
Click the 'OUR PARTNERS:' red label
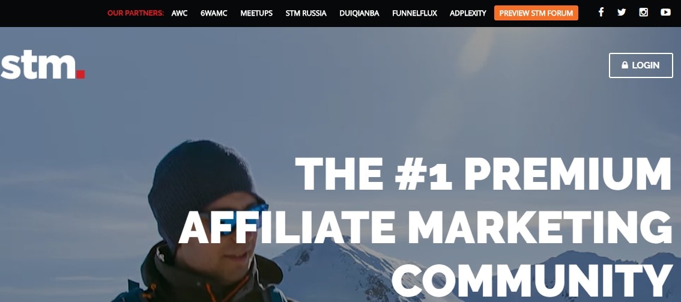(136, 13)
